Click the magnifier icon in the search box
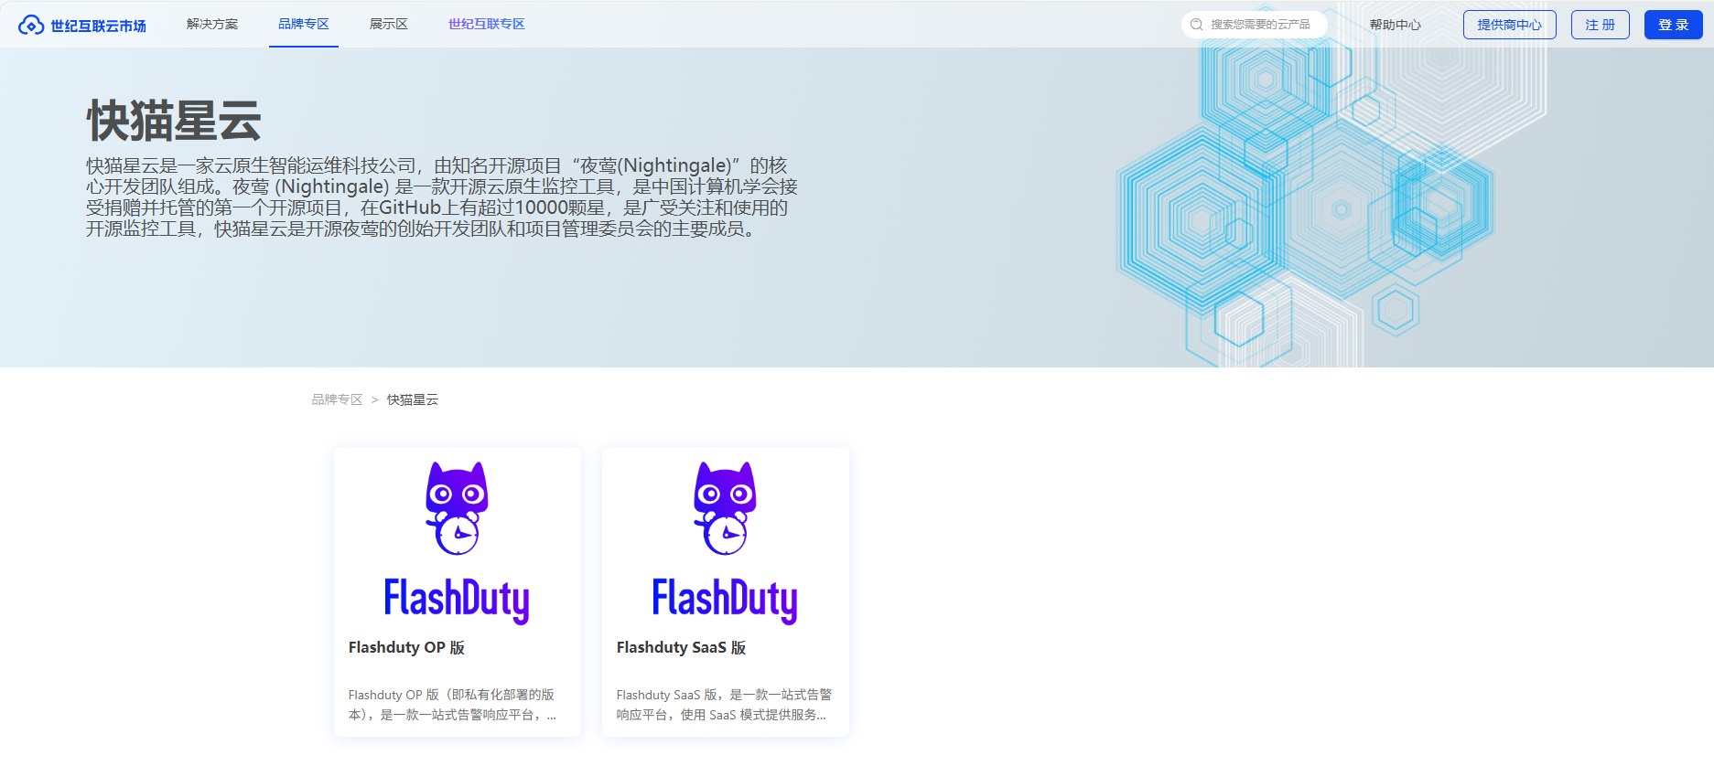 point(1196,25)
